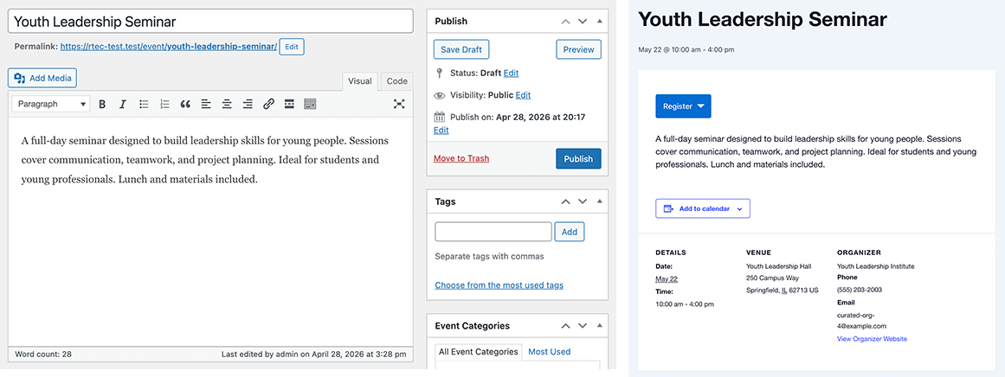Insert a bulleted list
Screen dimensions: 1005x377
(144, 104)
